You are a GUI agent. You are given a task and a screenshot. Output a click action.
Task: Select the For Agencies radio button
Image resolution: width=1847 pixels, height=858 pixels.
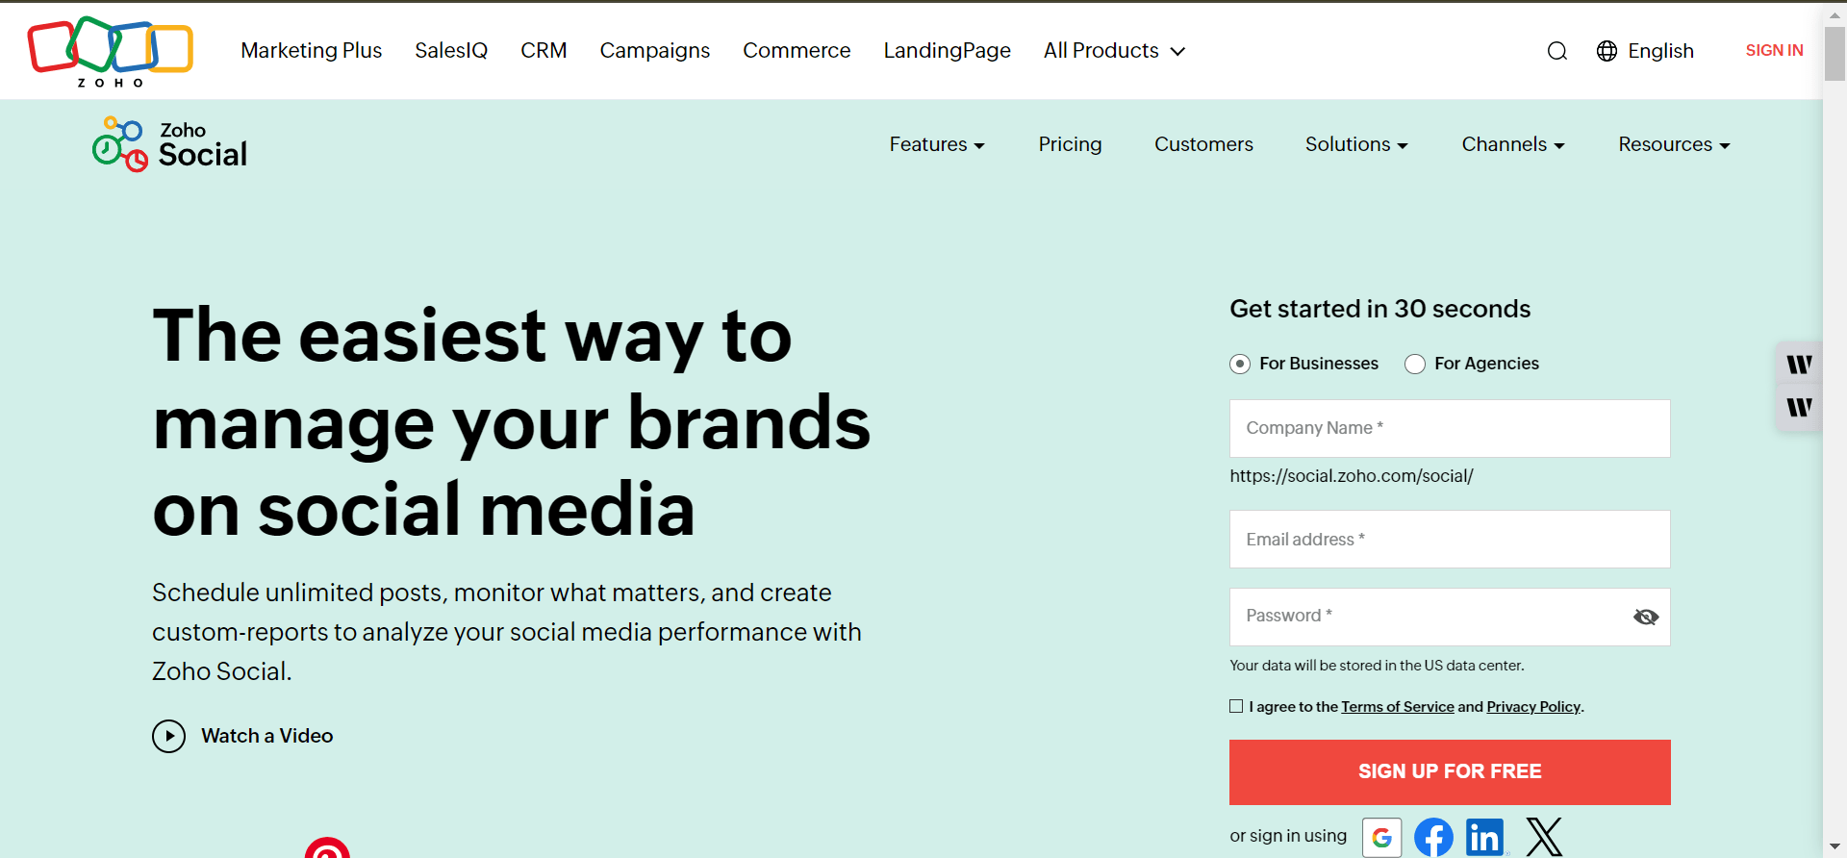point(1415,364)
